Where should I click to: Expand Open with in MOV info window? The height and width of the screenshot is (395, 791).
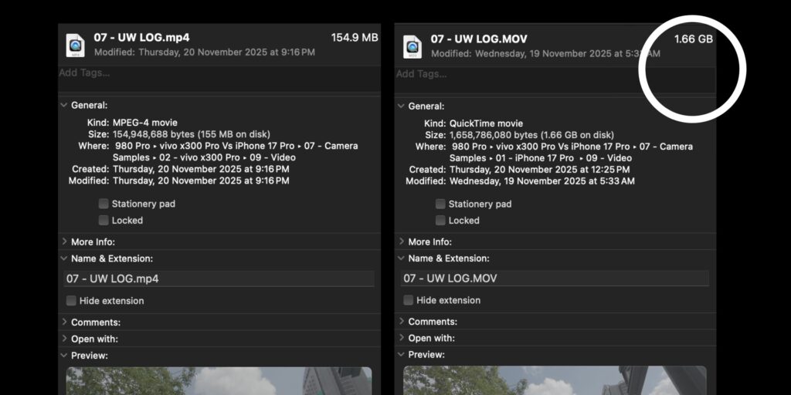point(401,338)
